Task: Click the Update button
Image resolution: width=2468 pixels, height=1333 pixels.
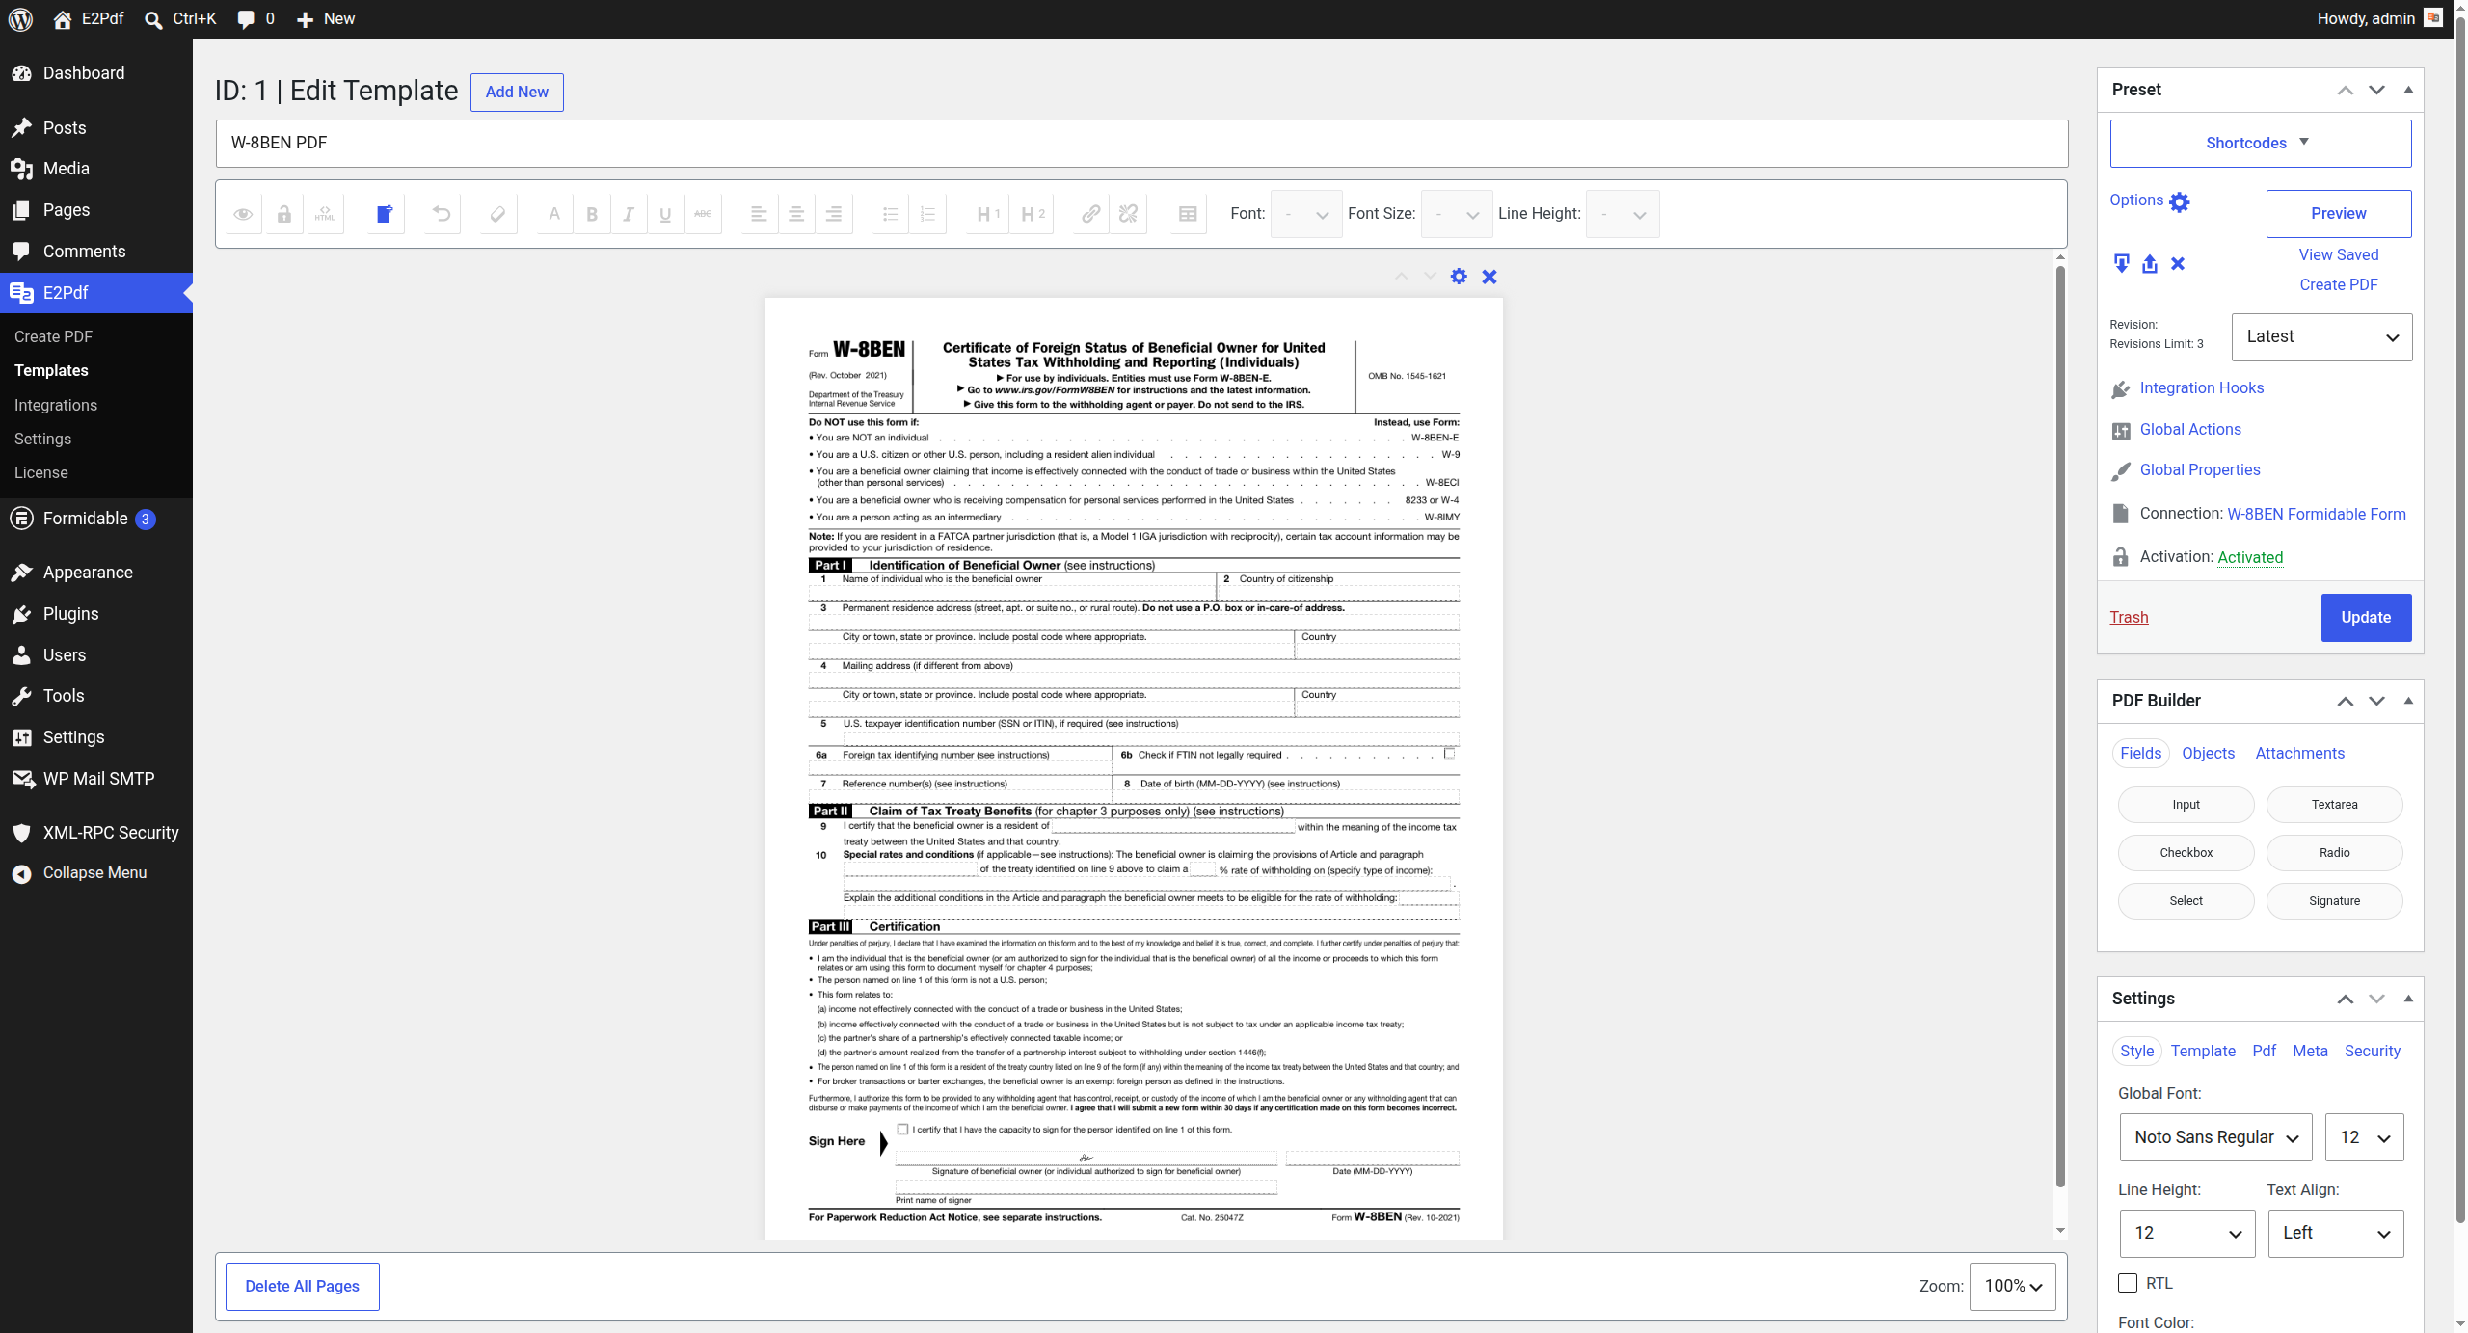Action: (2366, 617)
